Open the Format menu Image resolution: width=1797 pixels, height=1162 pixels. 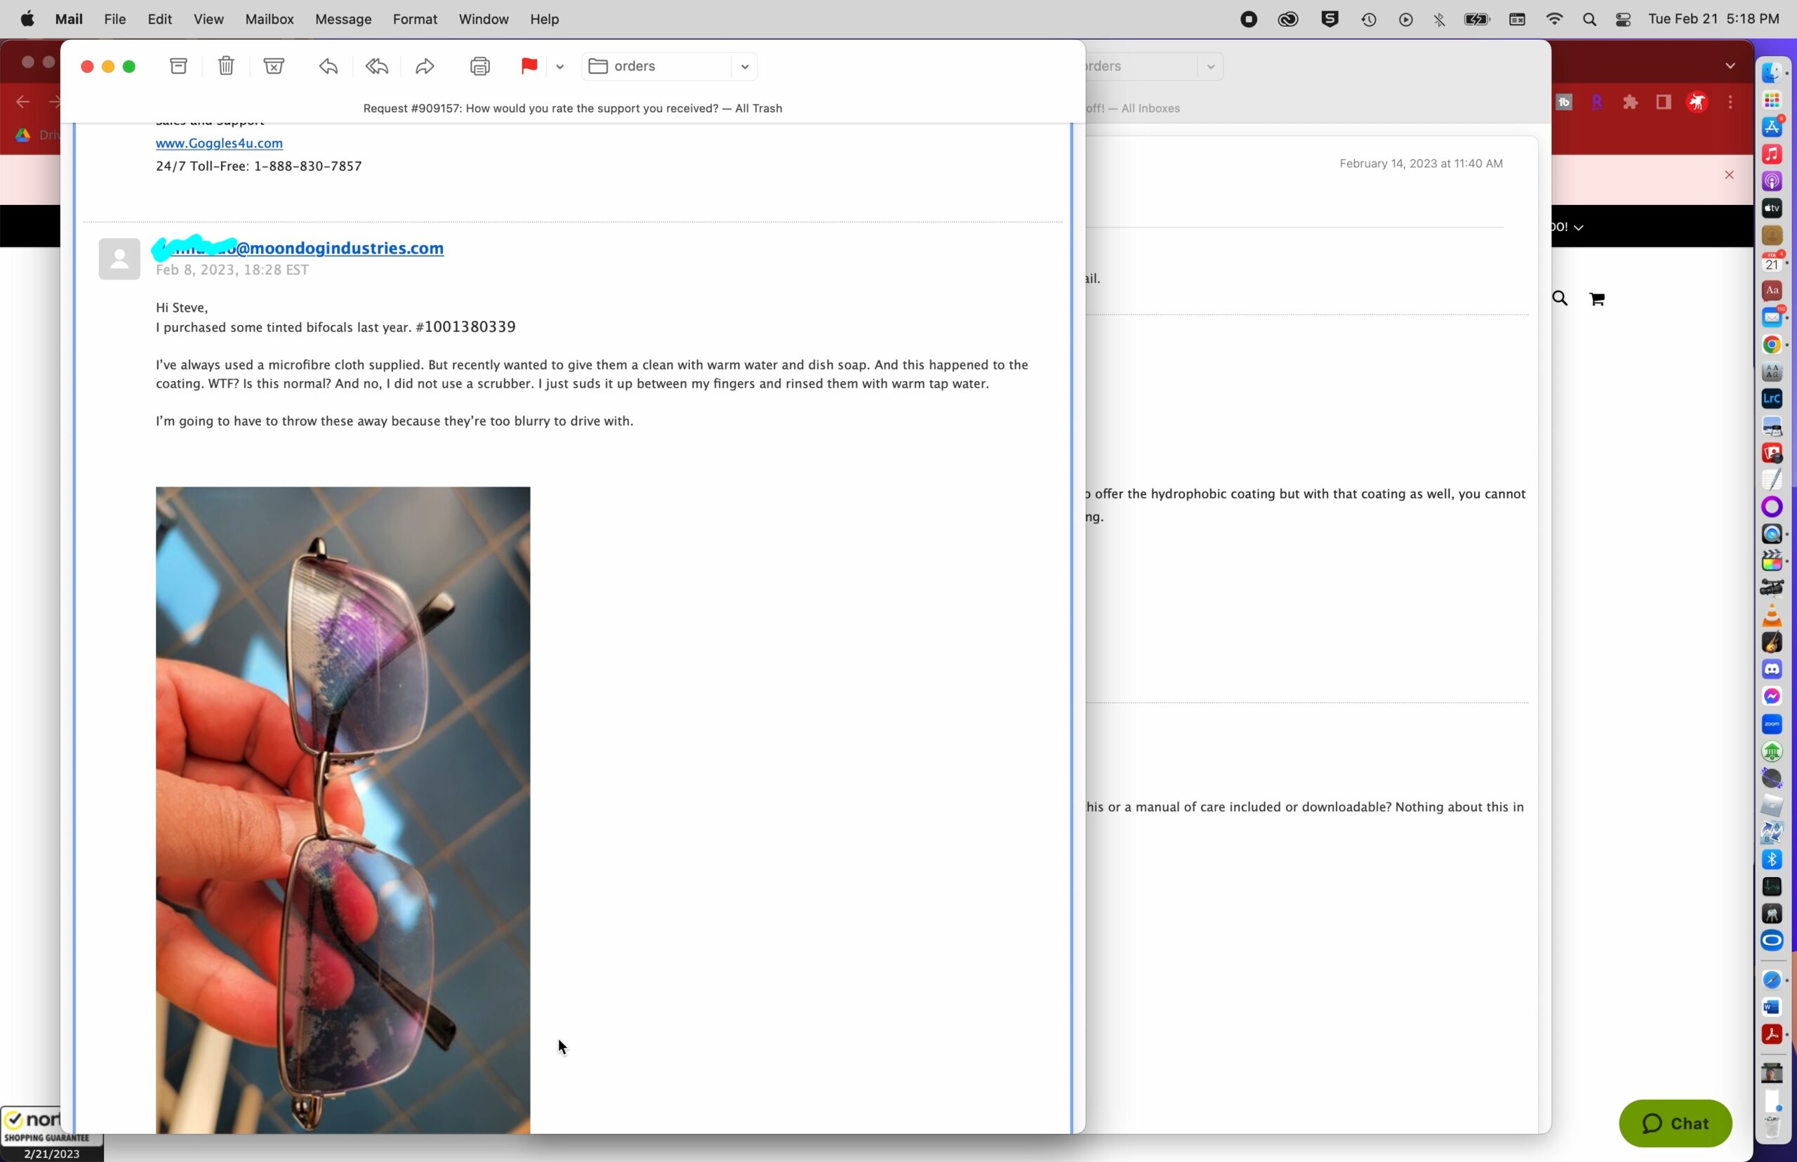pos(414,19)
